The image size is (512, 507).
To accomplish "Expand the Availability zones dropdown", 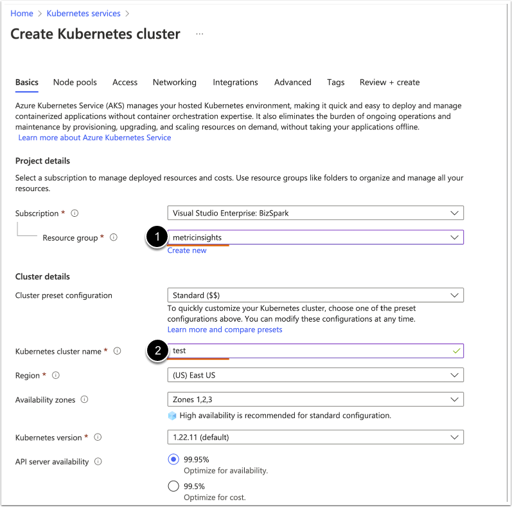I will pyautogui.click(x=315, y=400).
